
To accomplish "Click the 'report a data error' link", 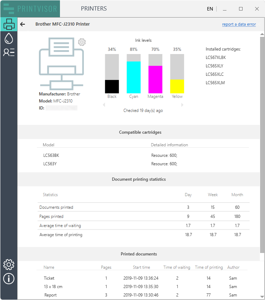I will pos(239,24).
